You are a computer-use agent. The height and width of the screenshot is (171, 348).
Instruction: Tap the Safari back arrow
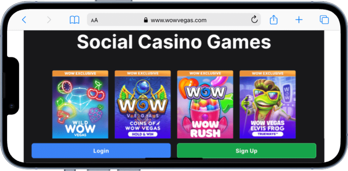coord(24,20)
